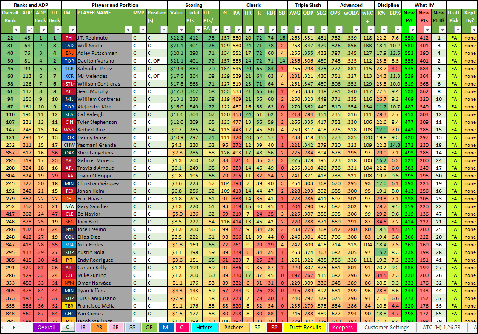Select the Will Smith name cell
This screenshot has width=478, height=334.
tap(104, 46)
